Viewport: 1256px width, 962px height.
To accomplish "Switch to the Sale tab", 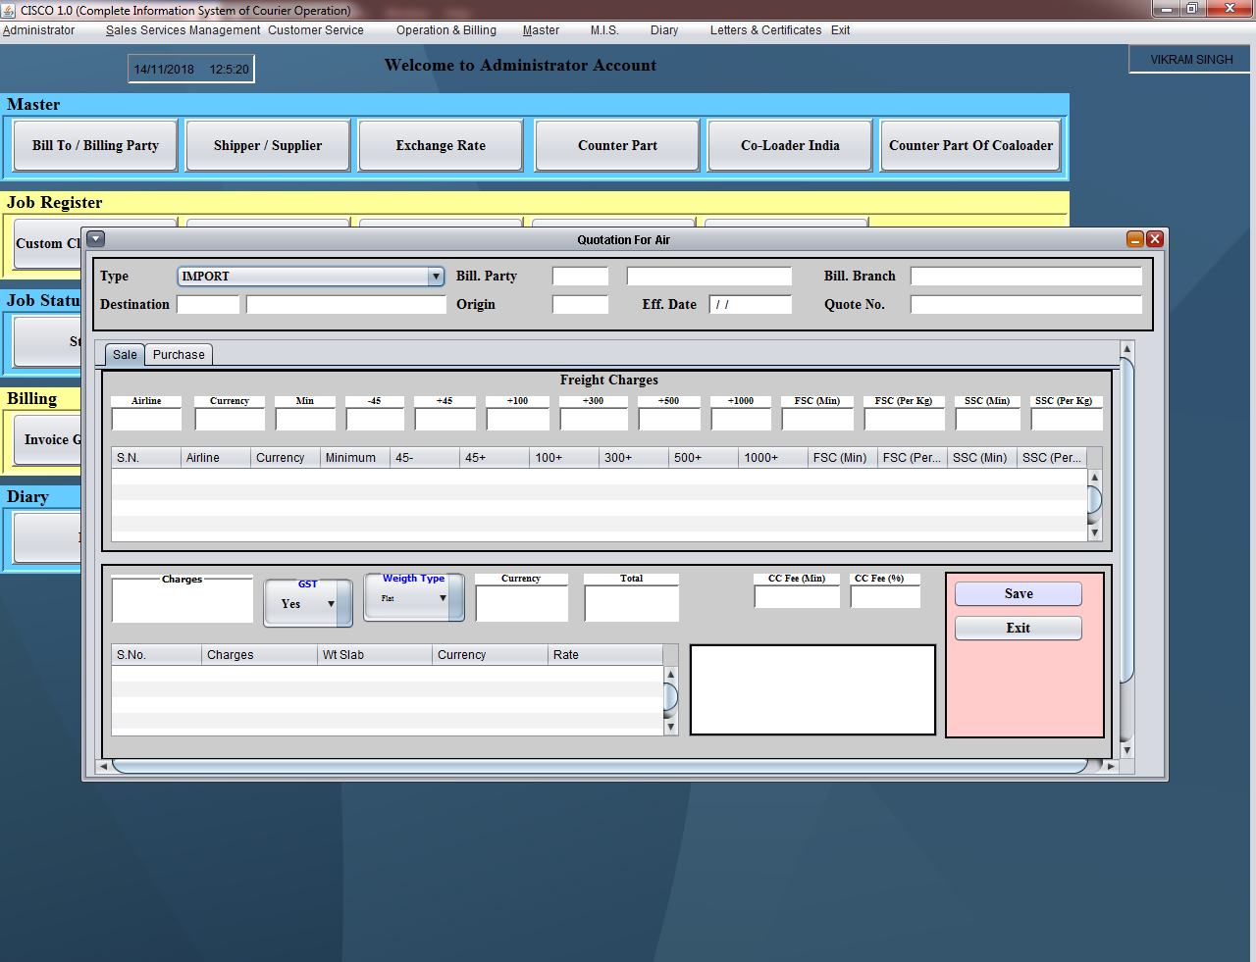I will tap(125, 355).
